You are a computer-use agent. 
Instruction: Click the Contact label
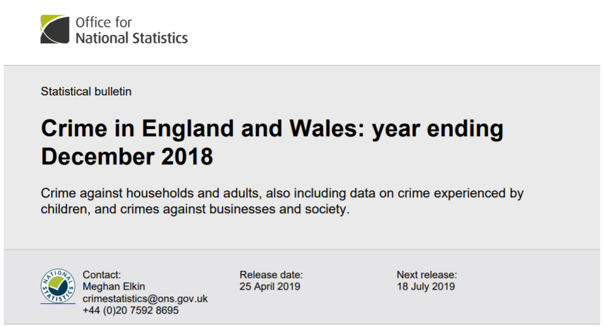pos(102,275)
